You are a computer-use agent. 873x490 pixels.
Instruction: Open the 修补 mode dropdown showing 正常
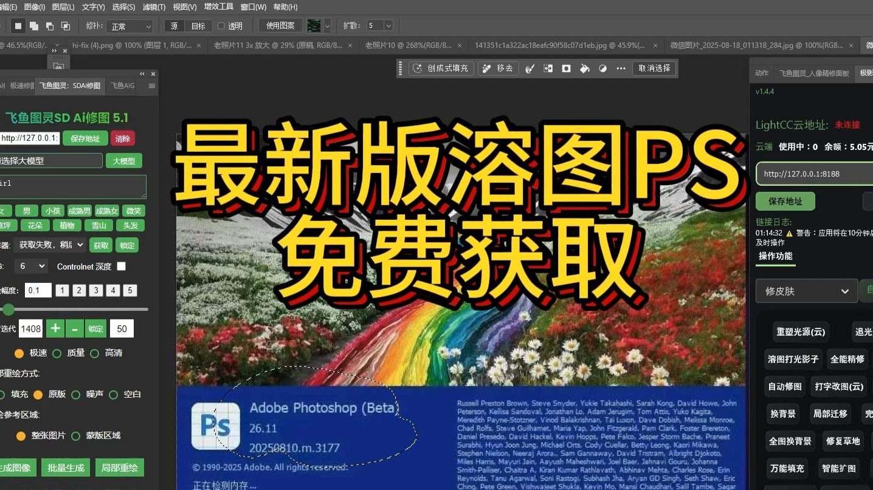pyautogui.click(x=129, y=26)
